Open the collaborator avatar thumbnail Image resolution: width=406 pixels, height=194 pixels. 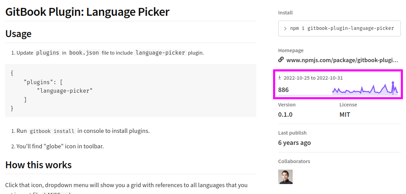click(x=285, y=177)
